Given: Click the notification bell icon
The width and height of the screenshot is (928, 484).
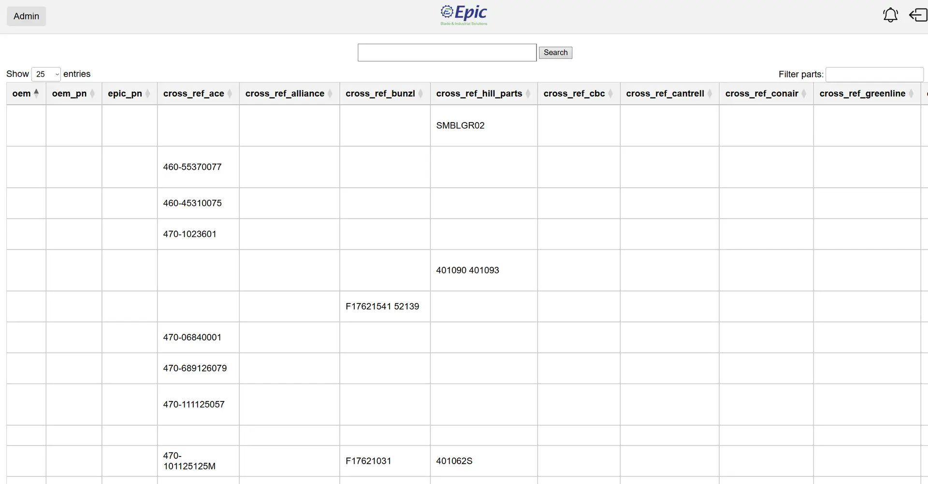Looking at the screenshot, I should (890, 15).
